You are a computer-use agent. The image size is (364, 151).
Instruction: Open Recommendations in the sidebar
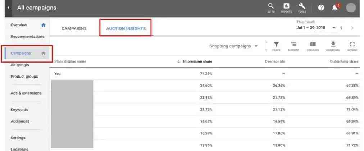(27, 37)
